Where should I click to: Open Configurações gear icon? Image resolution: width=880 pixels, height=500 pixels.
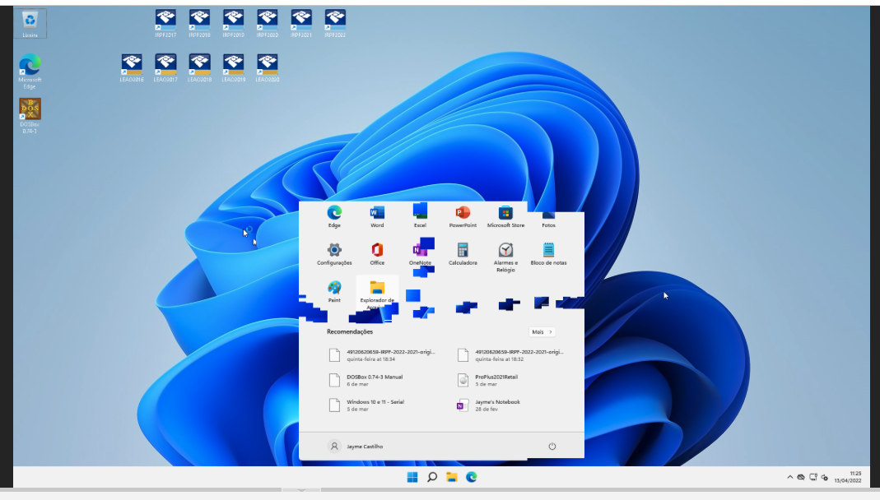point(334,251)
